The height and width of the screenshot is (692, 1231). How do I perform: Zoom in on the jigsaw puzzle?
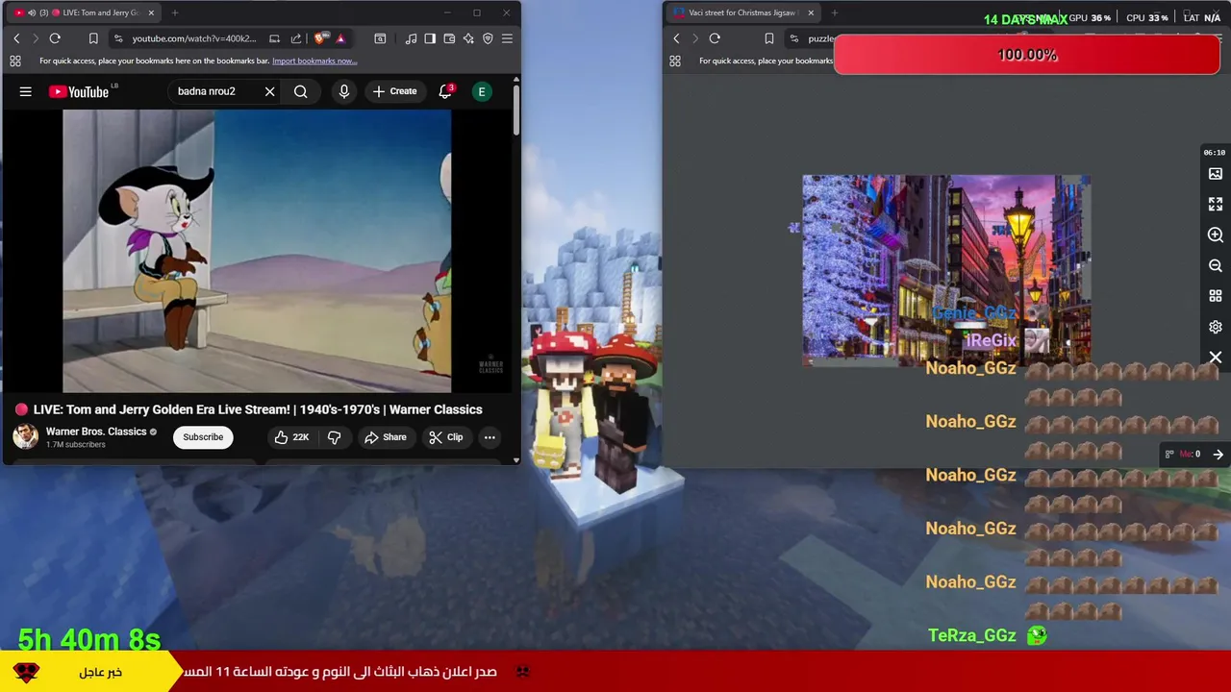tap(1216, 235)
